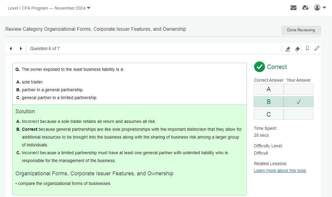Select the highlighter tool
Screen dimensions: 332x197
[x=288, y=49]
